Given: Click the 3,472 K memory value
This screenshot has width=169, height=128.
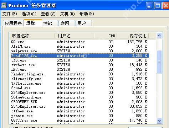Looking at the screenshot, I should coord(139,79).
